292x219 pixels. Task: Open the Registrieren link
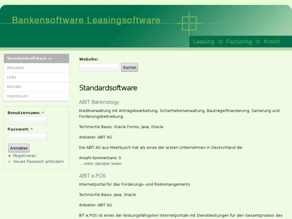tap(25, 156)
